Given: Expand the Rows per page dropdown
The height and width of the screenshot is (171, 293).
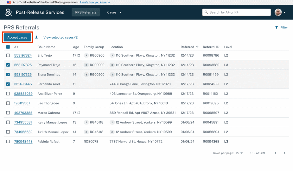Looking at the screenshot, I should 239,153.
